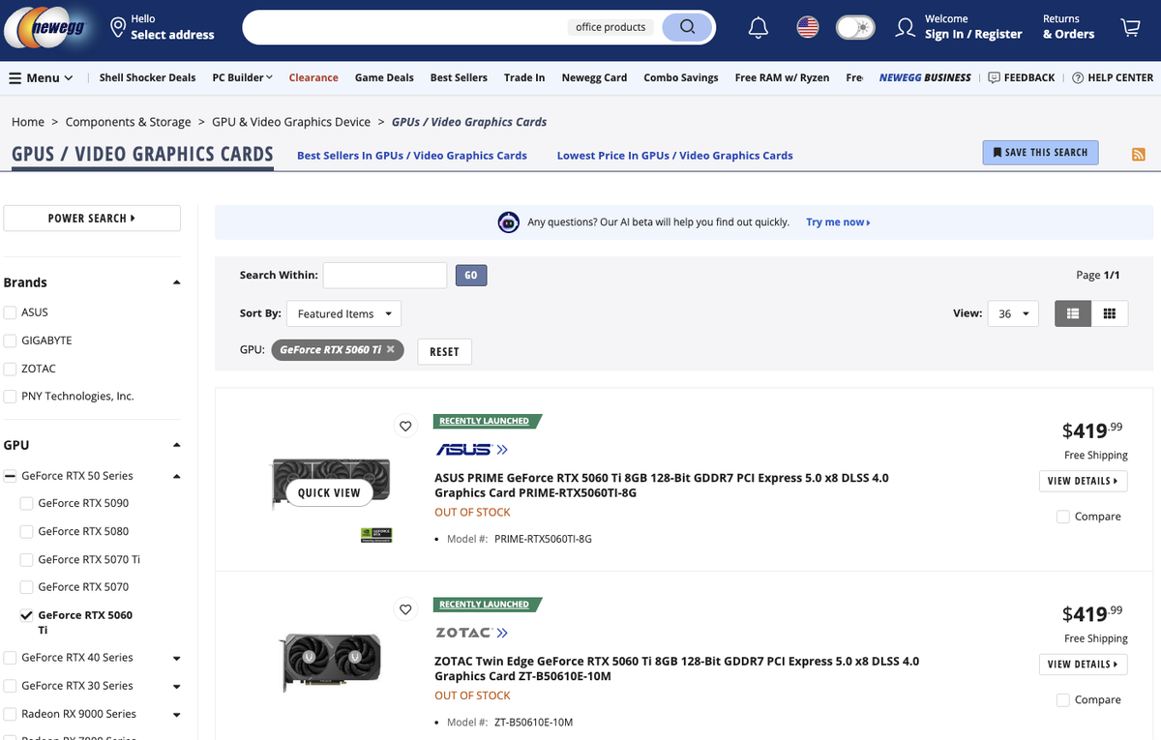1161x740 pixels.
Task: Go to Components & Storage breadcrumb
Action: [129, 122]
